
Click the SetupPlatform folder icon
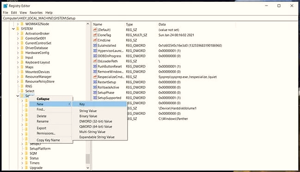[27, 148]
